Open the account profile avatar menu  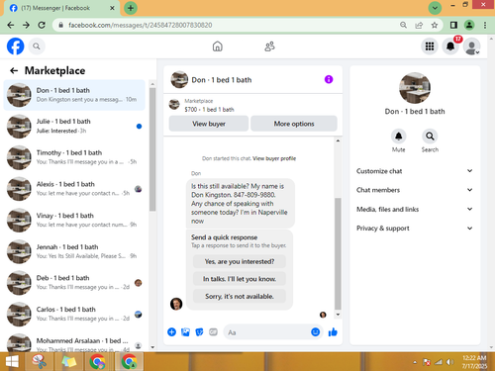(471, 46)
